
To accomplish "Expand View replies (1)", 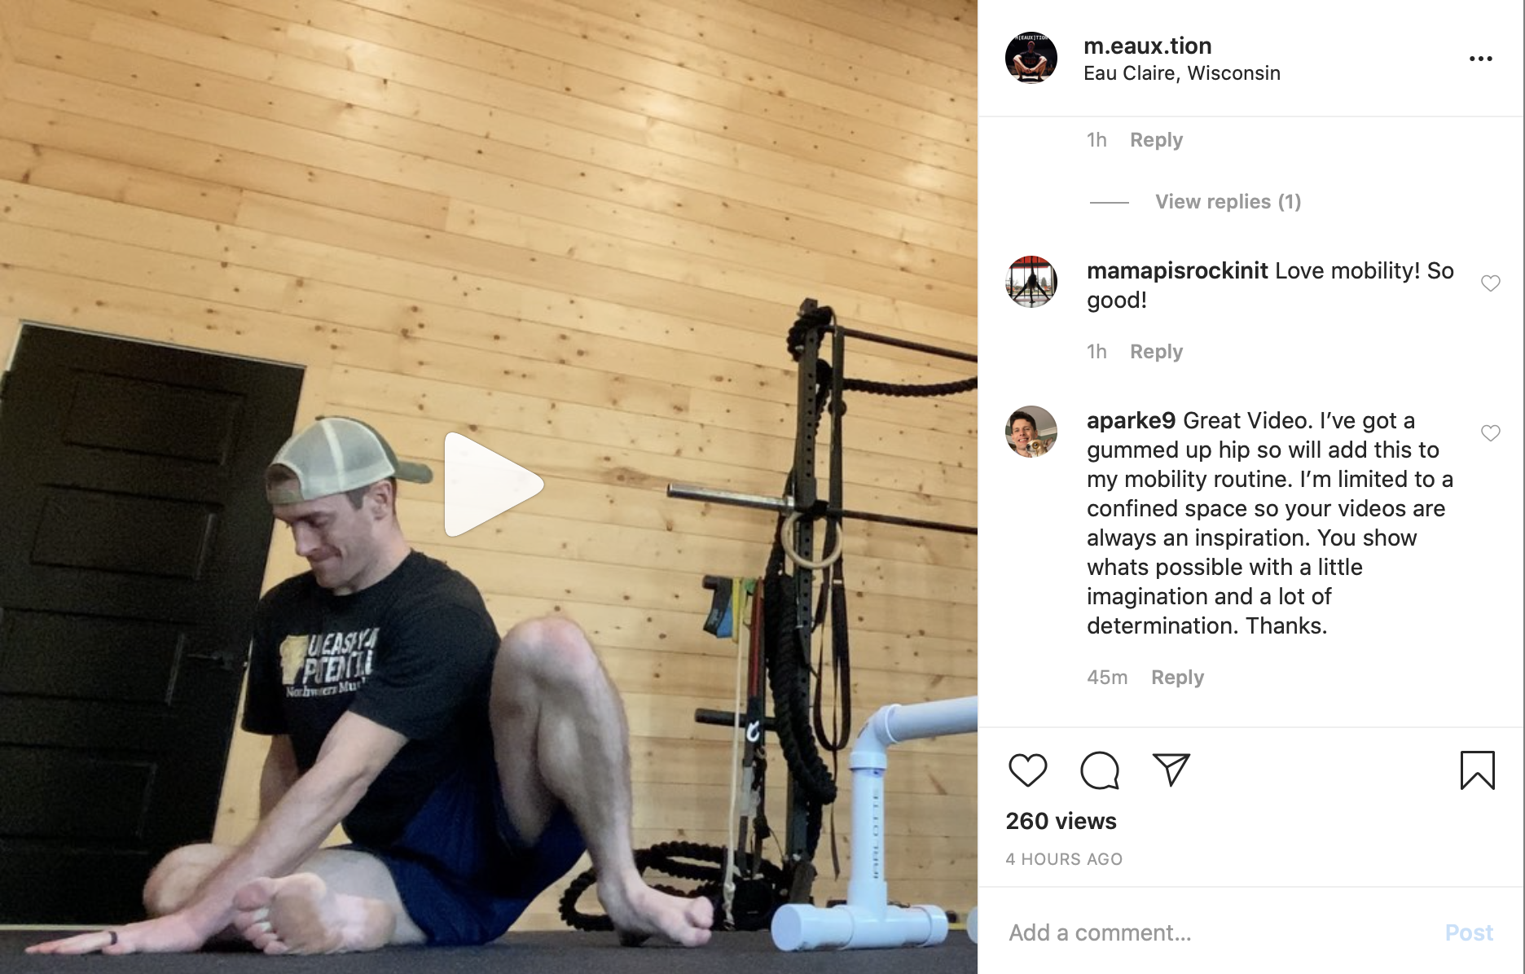I will tap(1228, 202).
